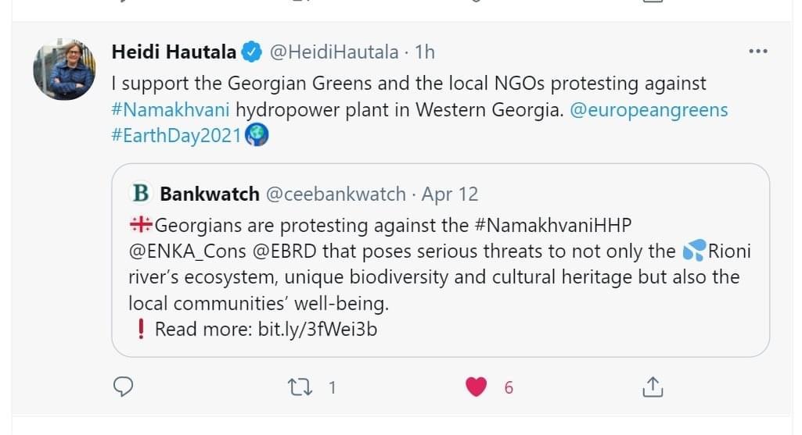
Task: Click the water droplets emoji before Rioni
Action: 694,251
